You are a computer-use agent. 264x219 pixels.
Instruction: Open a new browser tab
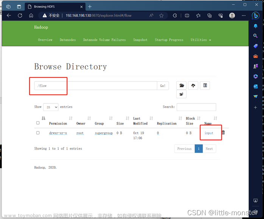pyautogui.click(x=90, y=7)
